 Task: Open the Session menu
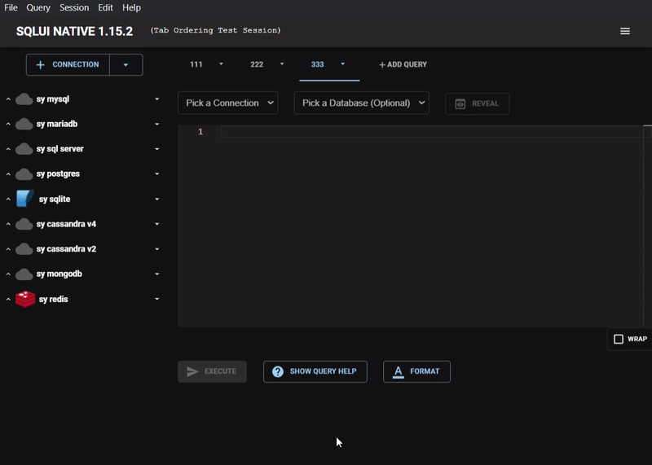coord(74,7)
